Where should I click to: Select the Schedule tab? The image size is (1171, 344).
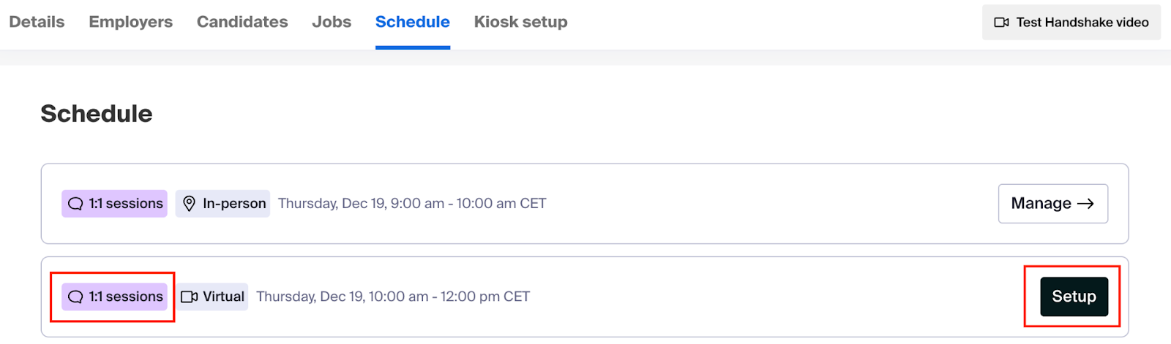click(x=412, y=22)
